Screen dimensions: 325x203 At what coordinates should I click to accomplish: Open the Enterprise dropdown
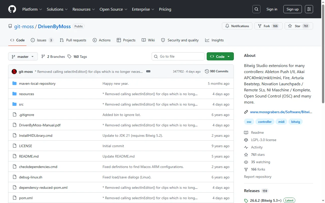pos(143,9)
